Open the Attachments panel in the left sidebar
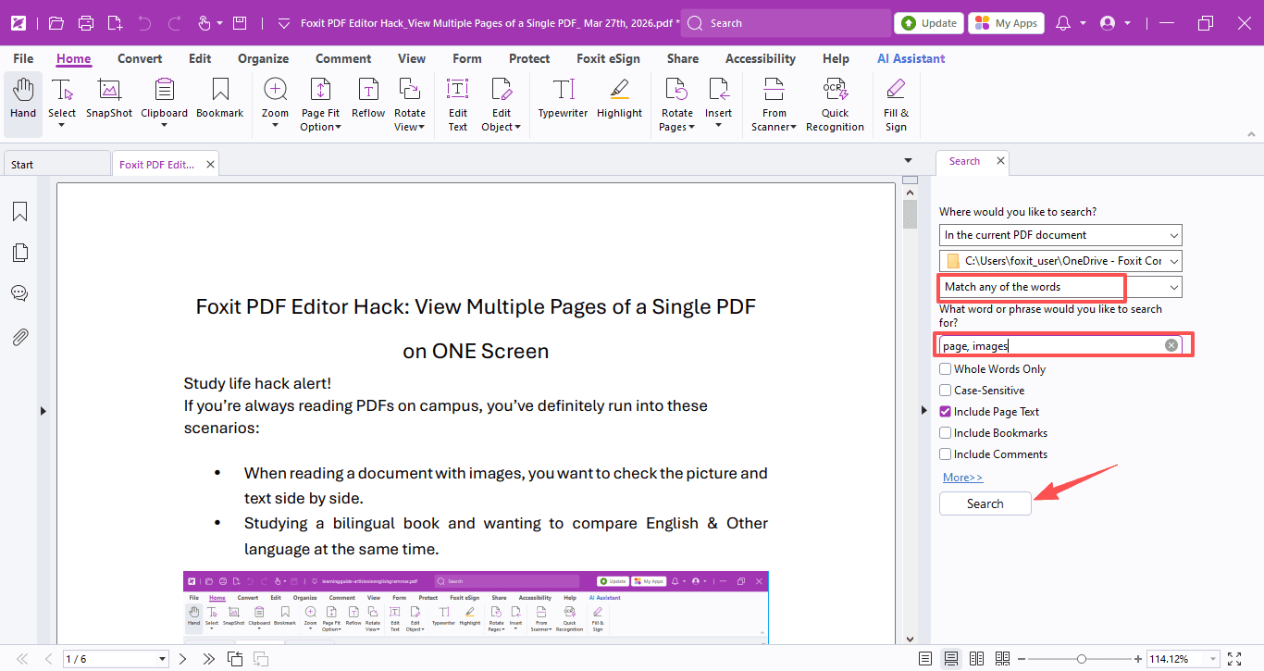 19,337
